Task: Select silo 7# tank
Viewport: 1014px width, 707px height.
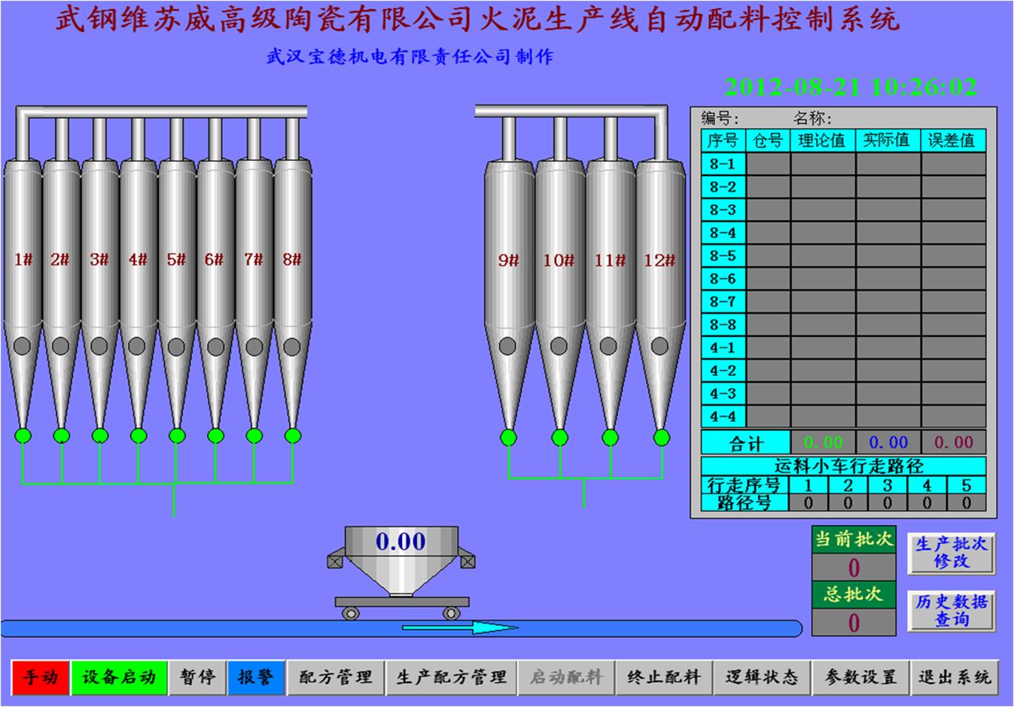Action: [x=254, y=293]
